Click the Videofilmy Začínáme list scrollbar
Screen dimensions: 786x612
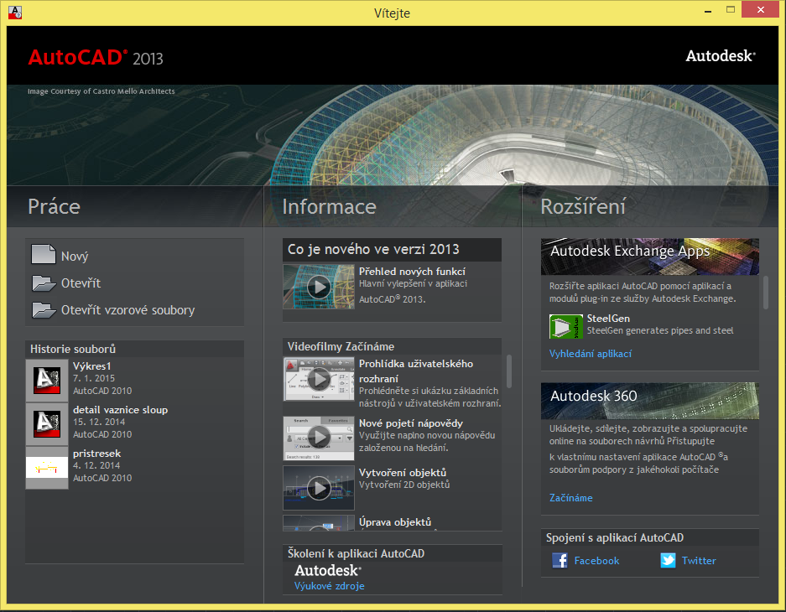point(509,371)
